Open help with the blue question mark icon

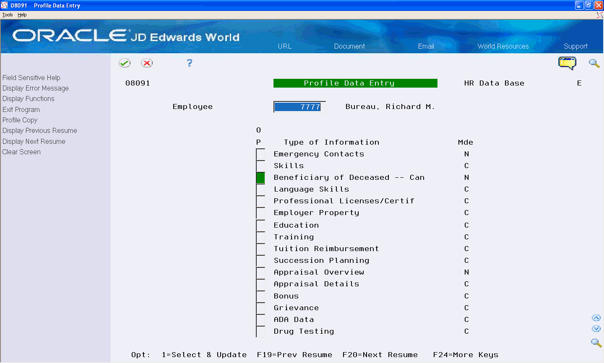(190, 63)
